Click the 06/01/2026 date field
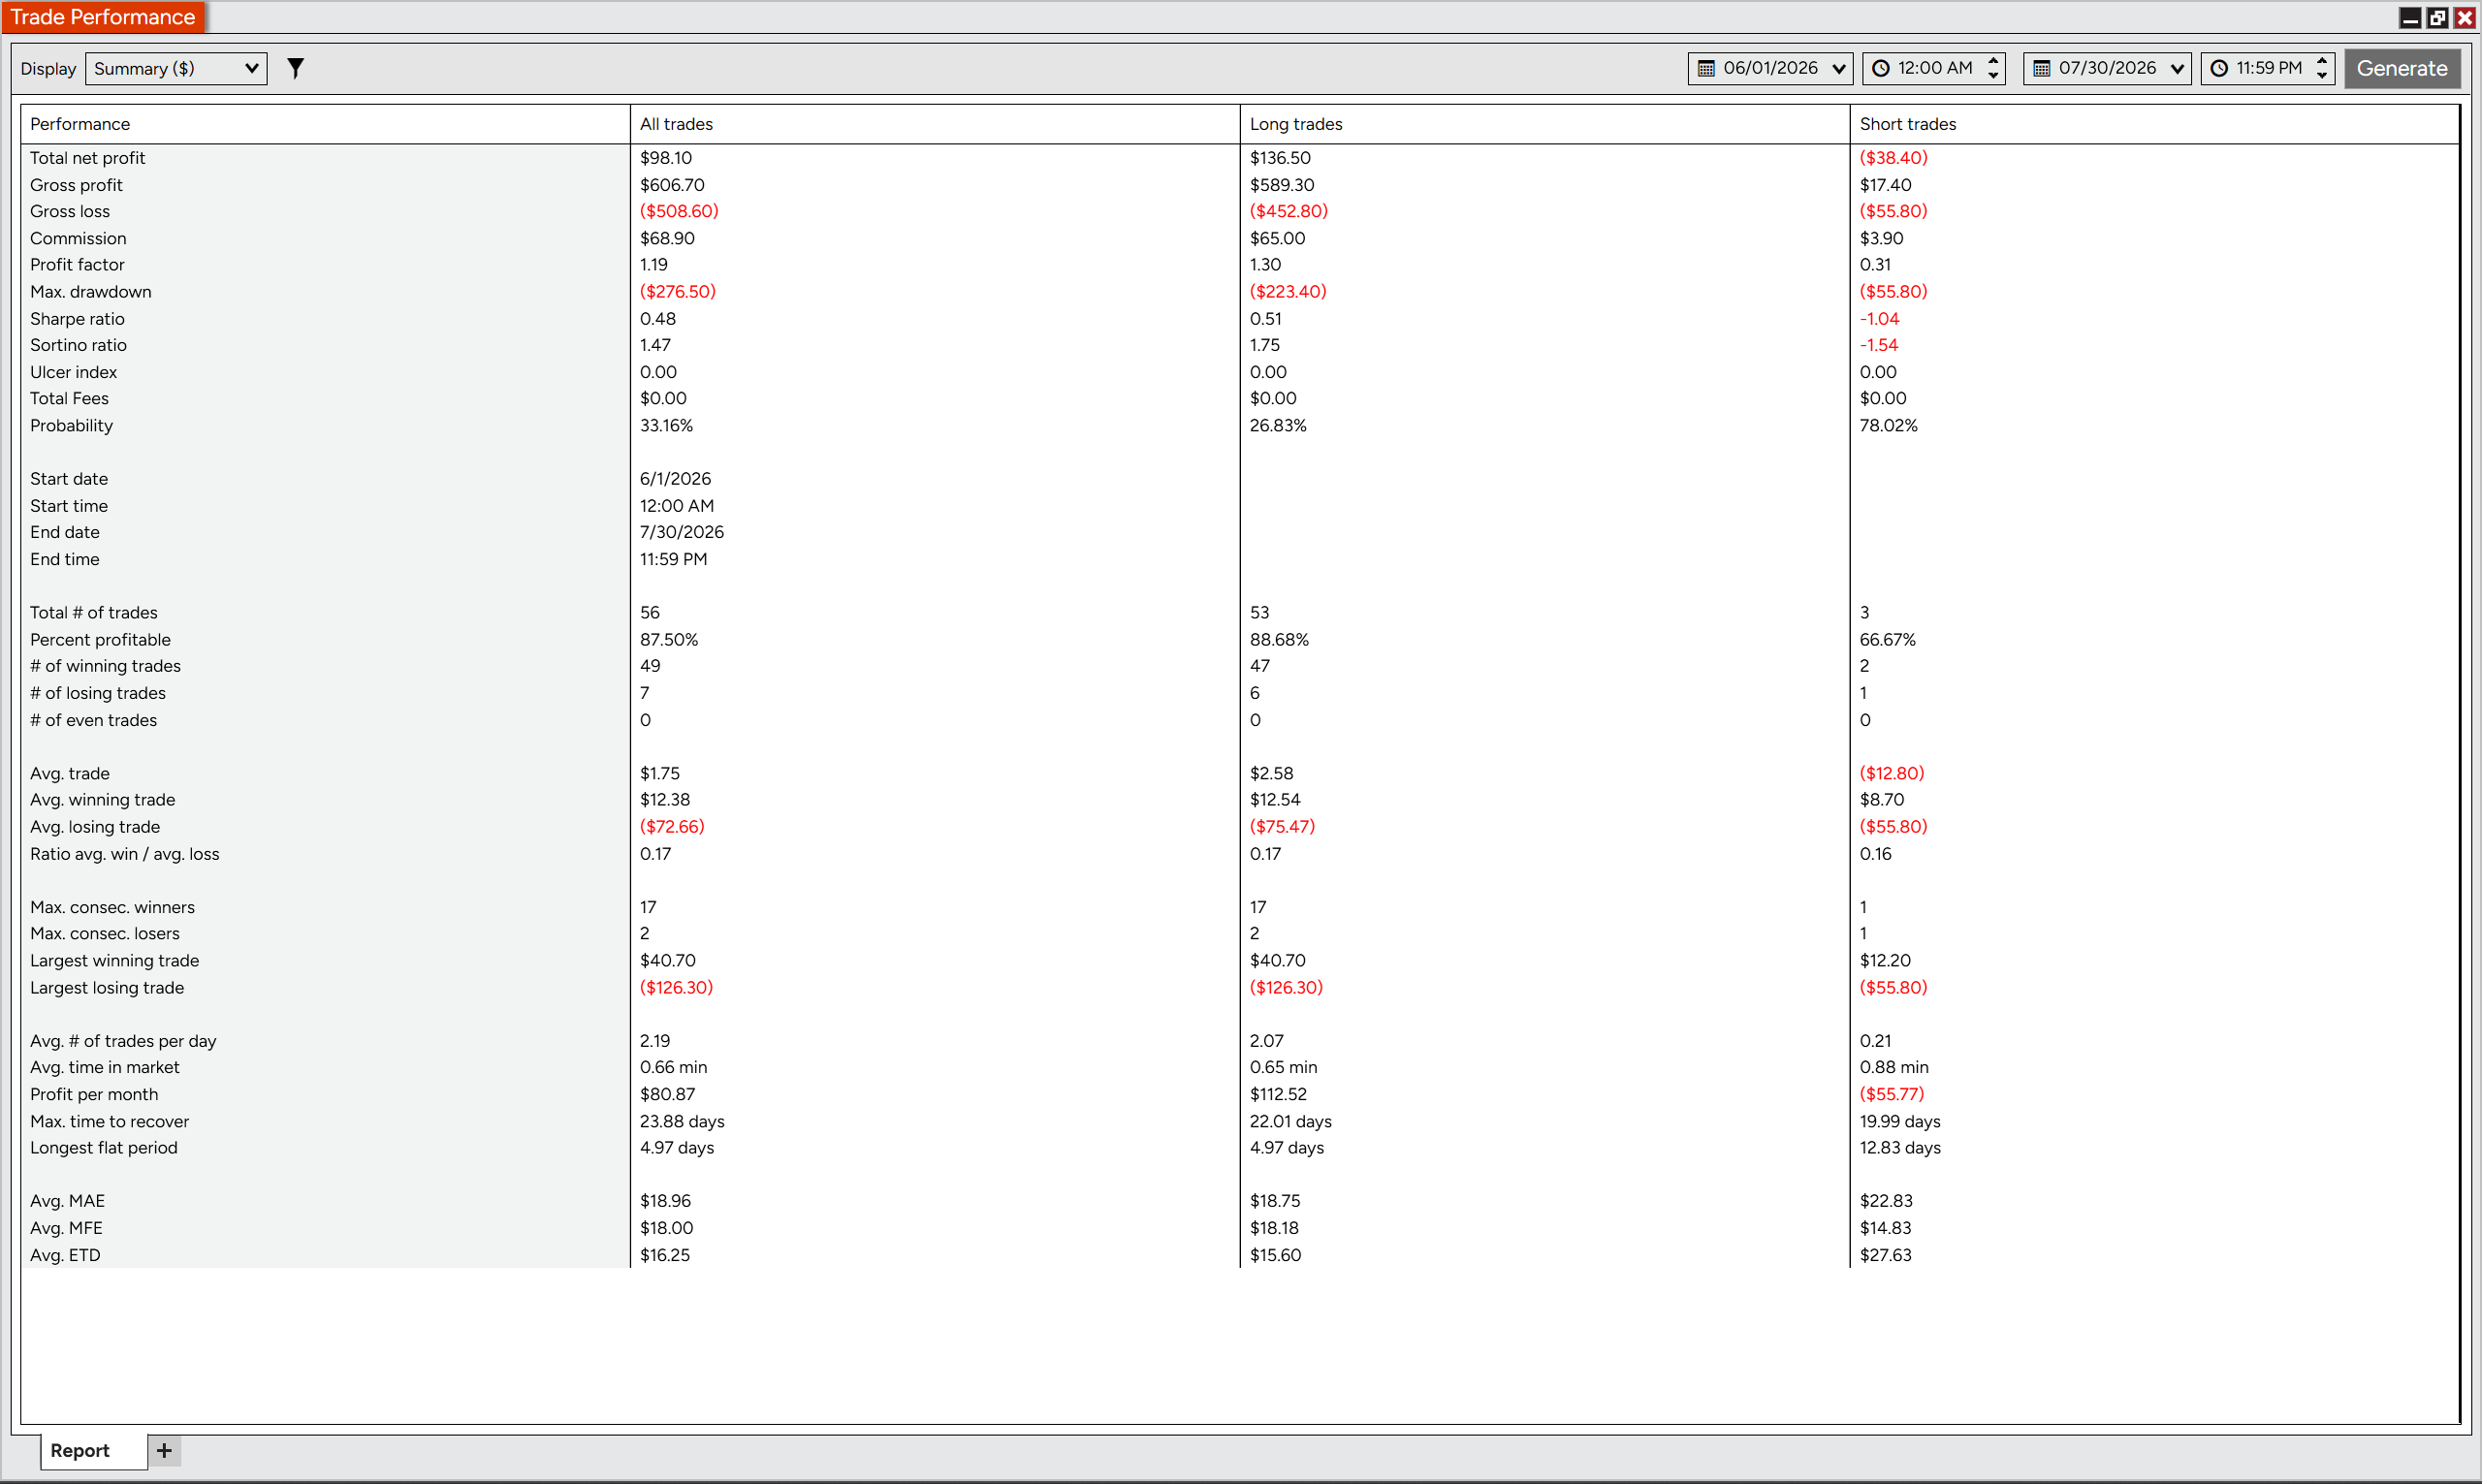This screenshot has width=2482, height=1484. tap(1770, 68)
